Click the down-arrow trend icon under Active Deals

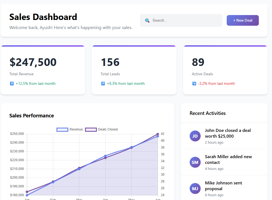pos(194,83)
